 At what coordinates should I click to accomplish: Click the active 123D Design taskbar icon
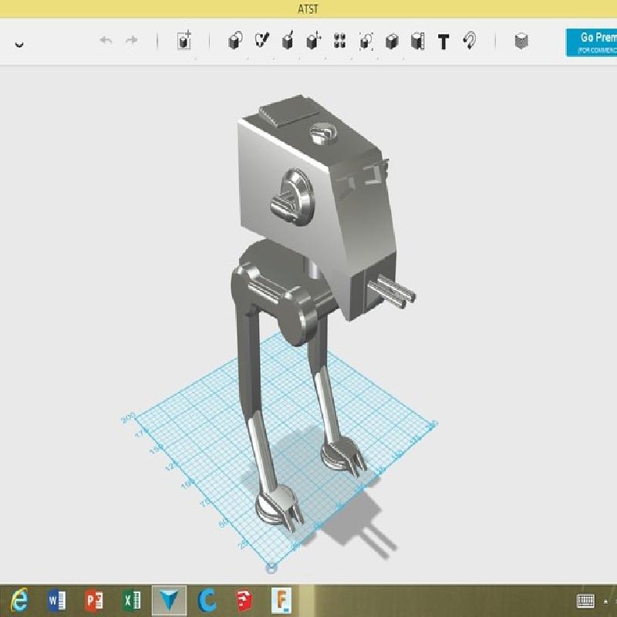(169, 601)
